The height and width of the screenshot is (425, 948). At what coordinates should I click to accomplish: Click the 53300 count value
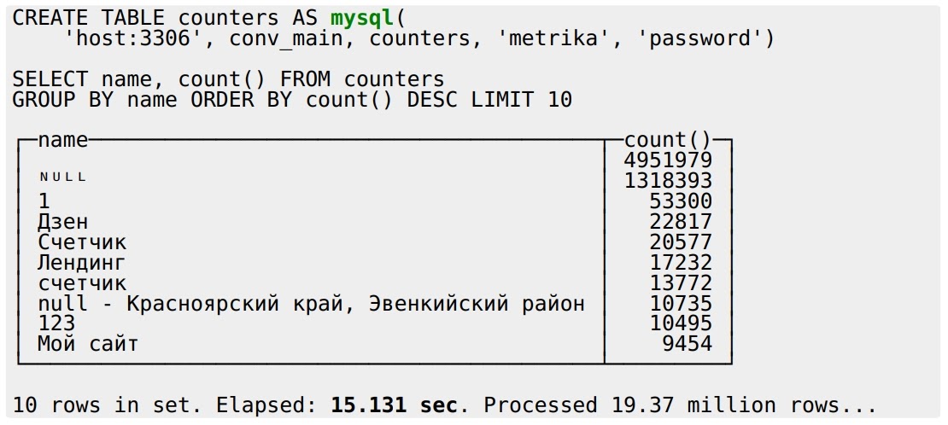[x=681, y=201]
